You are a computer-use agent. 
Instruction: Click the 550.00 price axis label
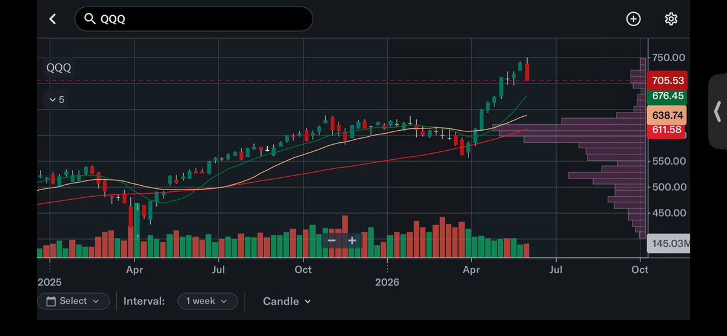click(669, 161)
